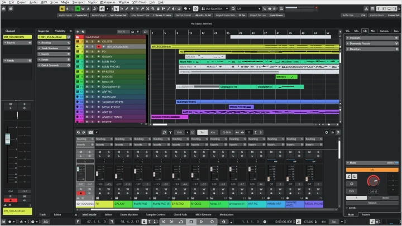Solo the MAIN PNO channel in MixConsole
The width and height of the screenshot is (402, 226).
point(147,152)
